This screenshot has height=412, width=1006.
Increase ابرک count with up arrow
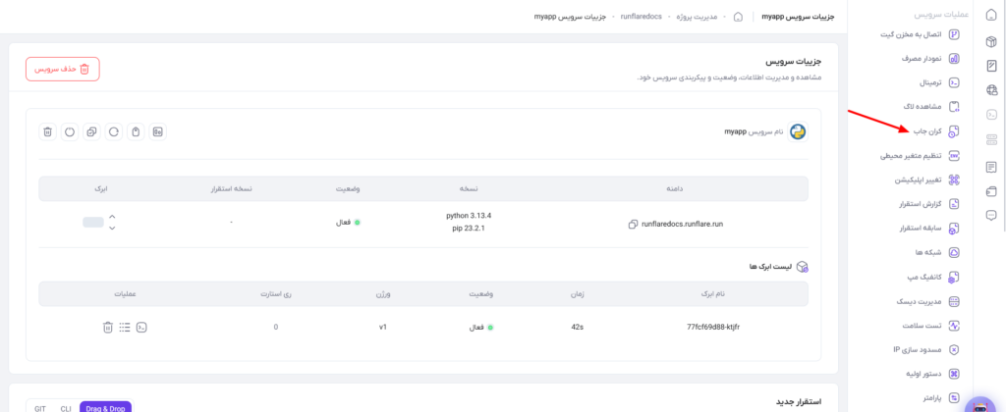point(112,217)
